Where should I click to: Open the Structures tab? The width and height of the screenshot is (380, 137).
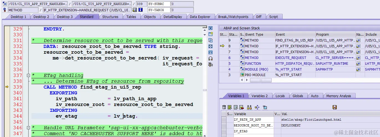tap(110, 17)
